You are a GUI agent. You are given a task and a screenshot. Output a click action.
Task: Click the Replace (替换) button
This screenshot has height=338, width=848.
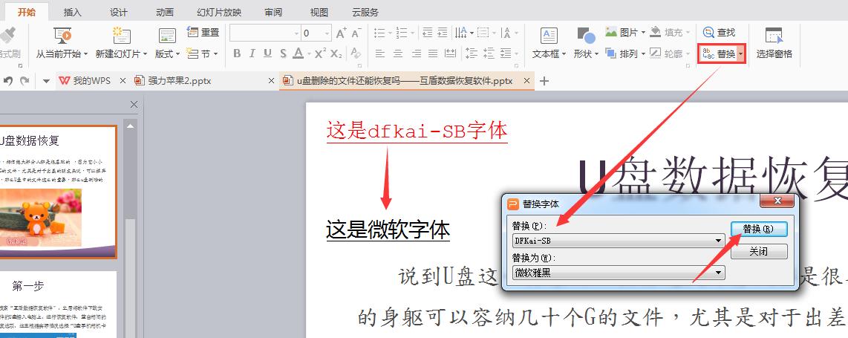point(718,54)
